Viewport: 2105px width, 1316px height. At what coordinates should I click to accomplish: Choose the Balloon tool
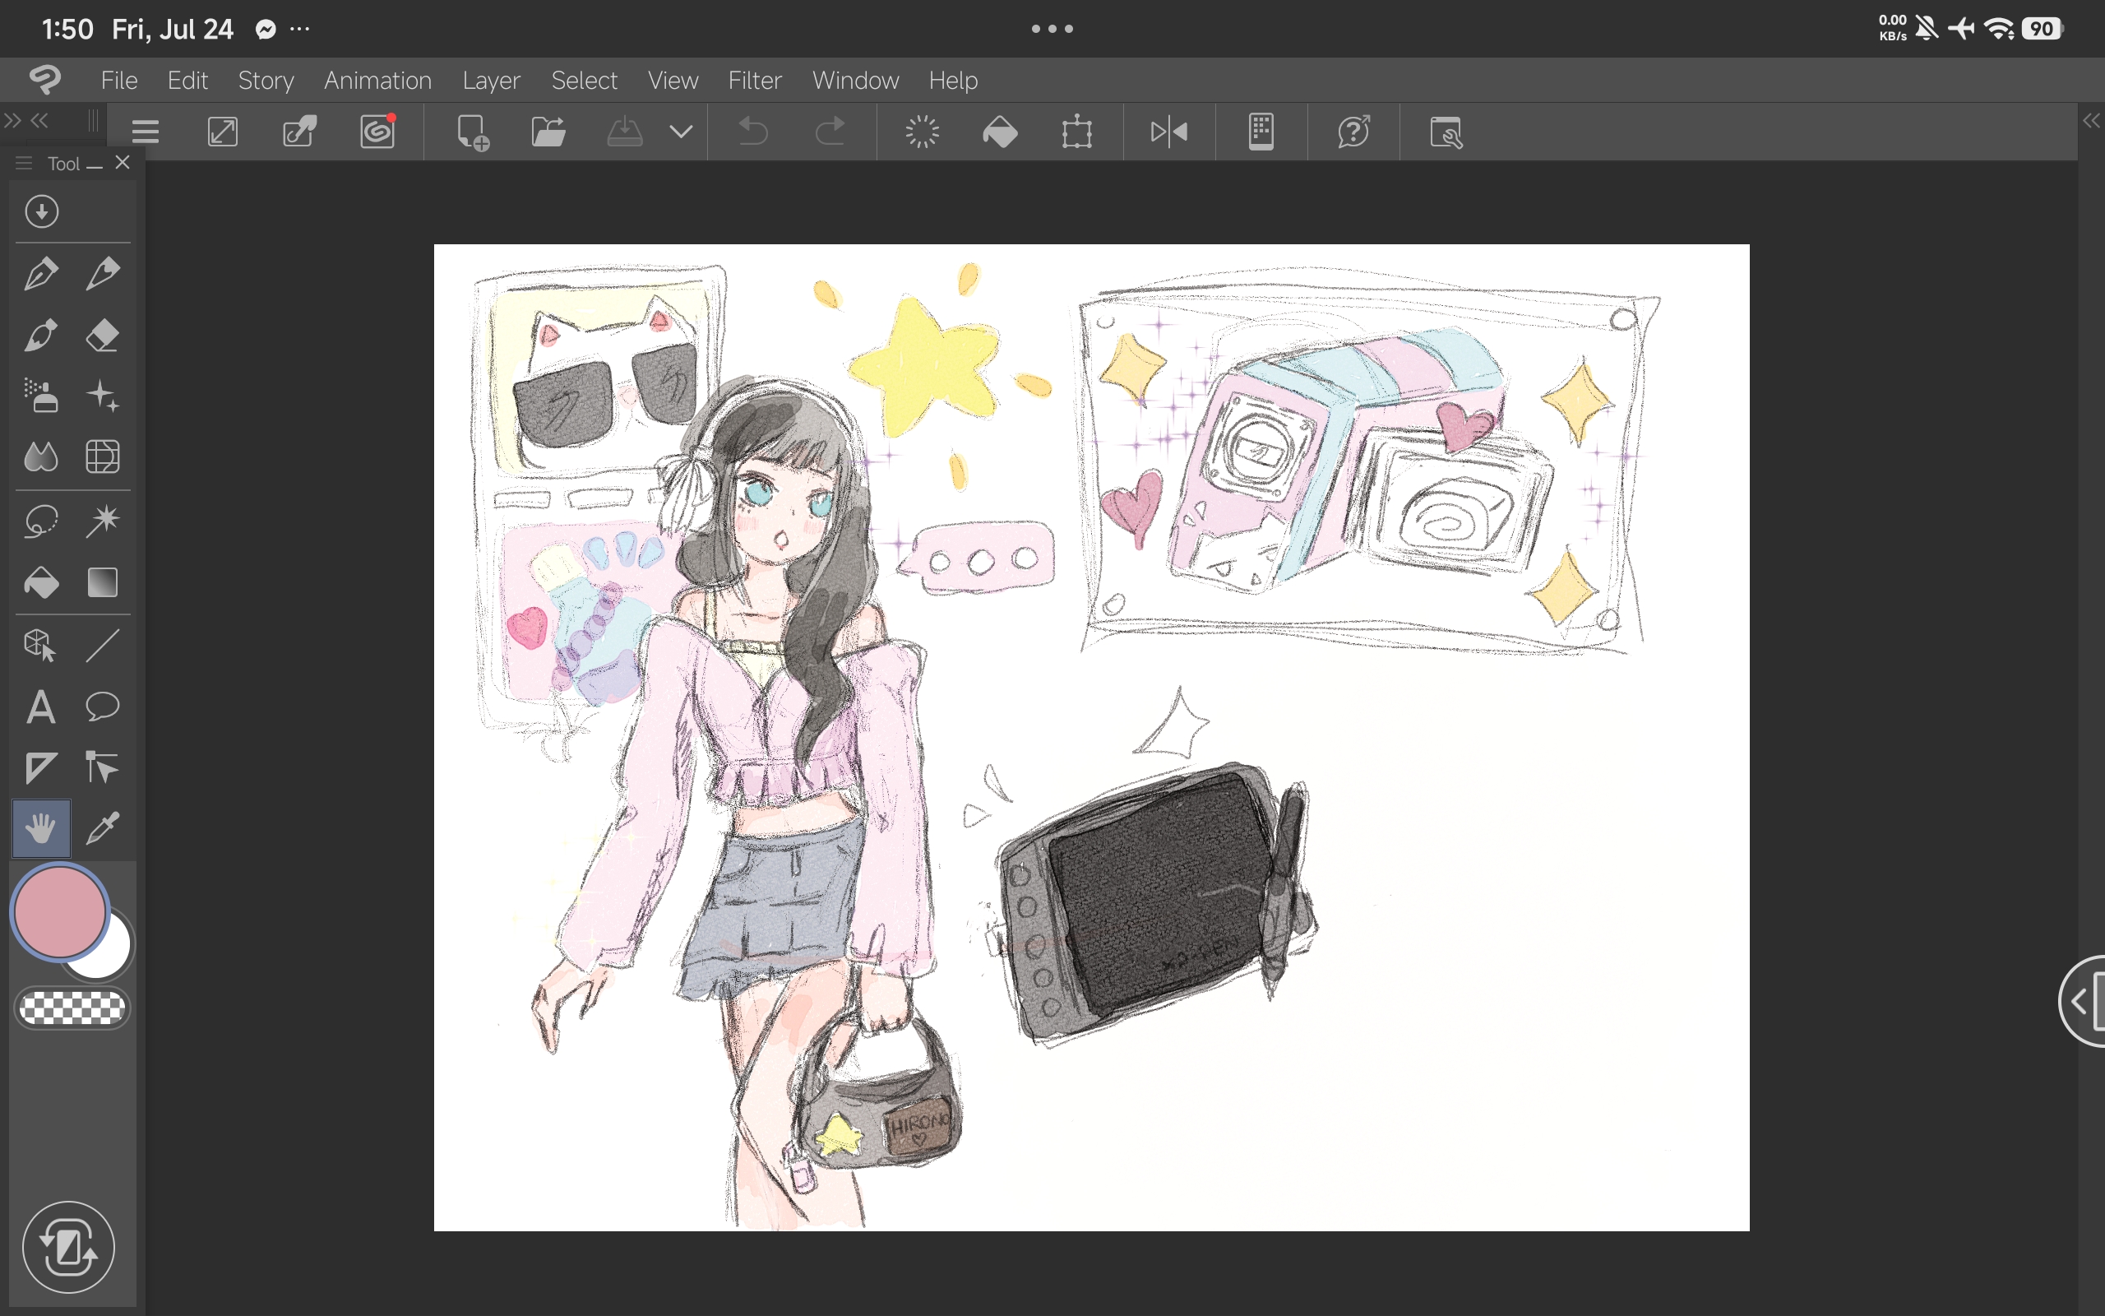[103, 707]
